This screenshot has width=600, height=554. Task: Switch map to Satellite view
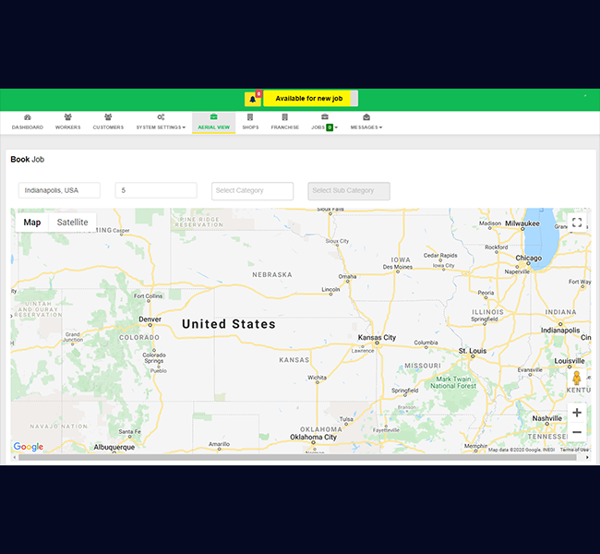point(72,223)
